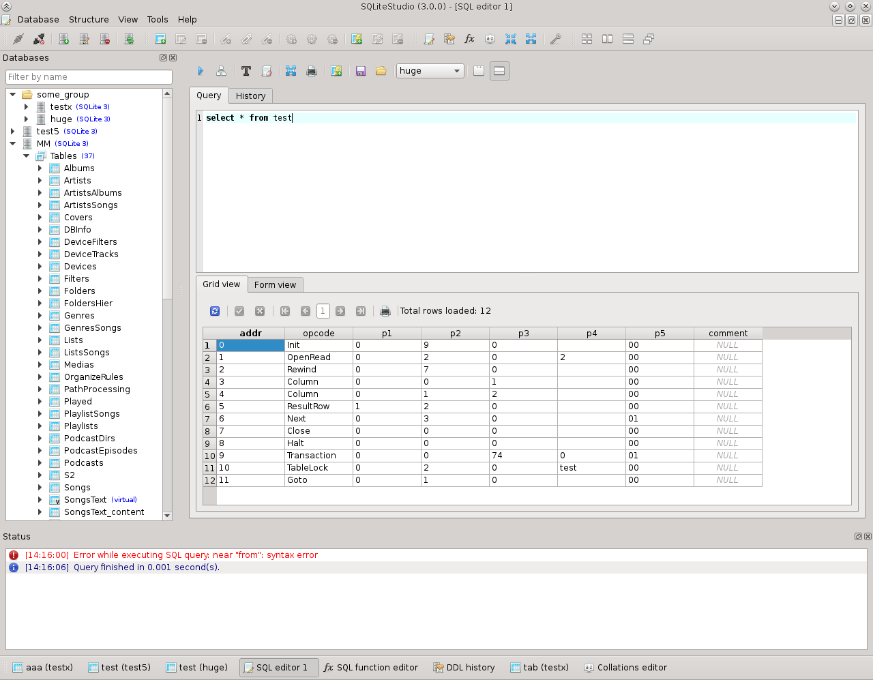Screen dimensions: 873x680
Task: Click the connect to database plug icon
Action: (18, 39)
